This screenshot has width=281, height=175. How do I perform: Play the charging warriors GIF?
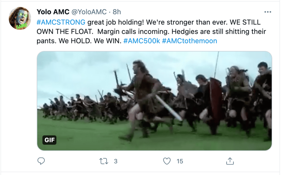pos(154,101)
